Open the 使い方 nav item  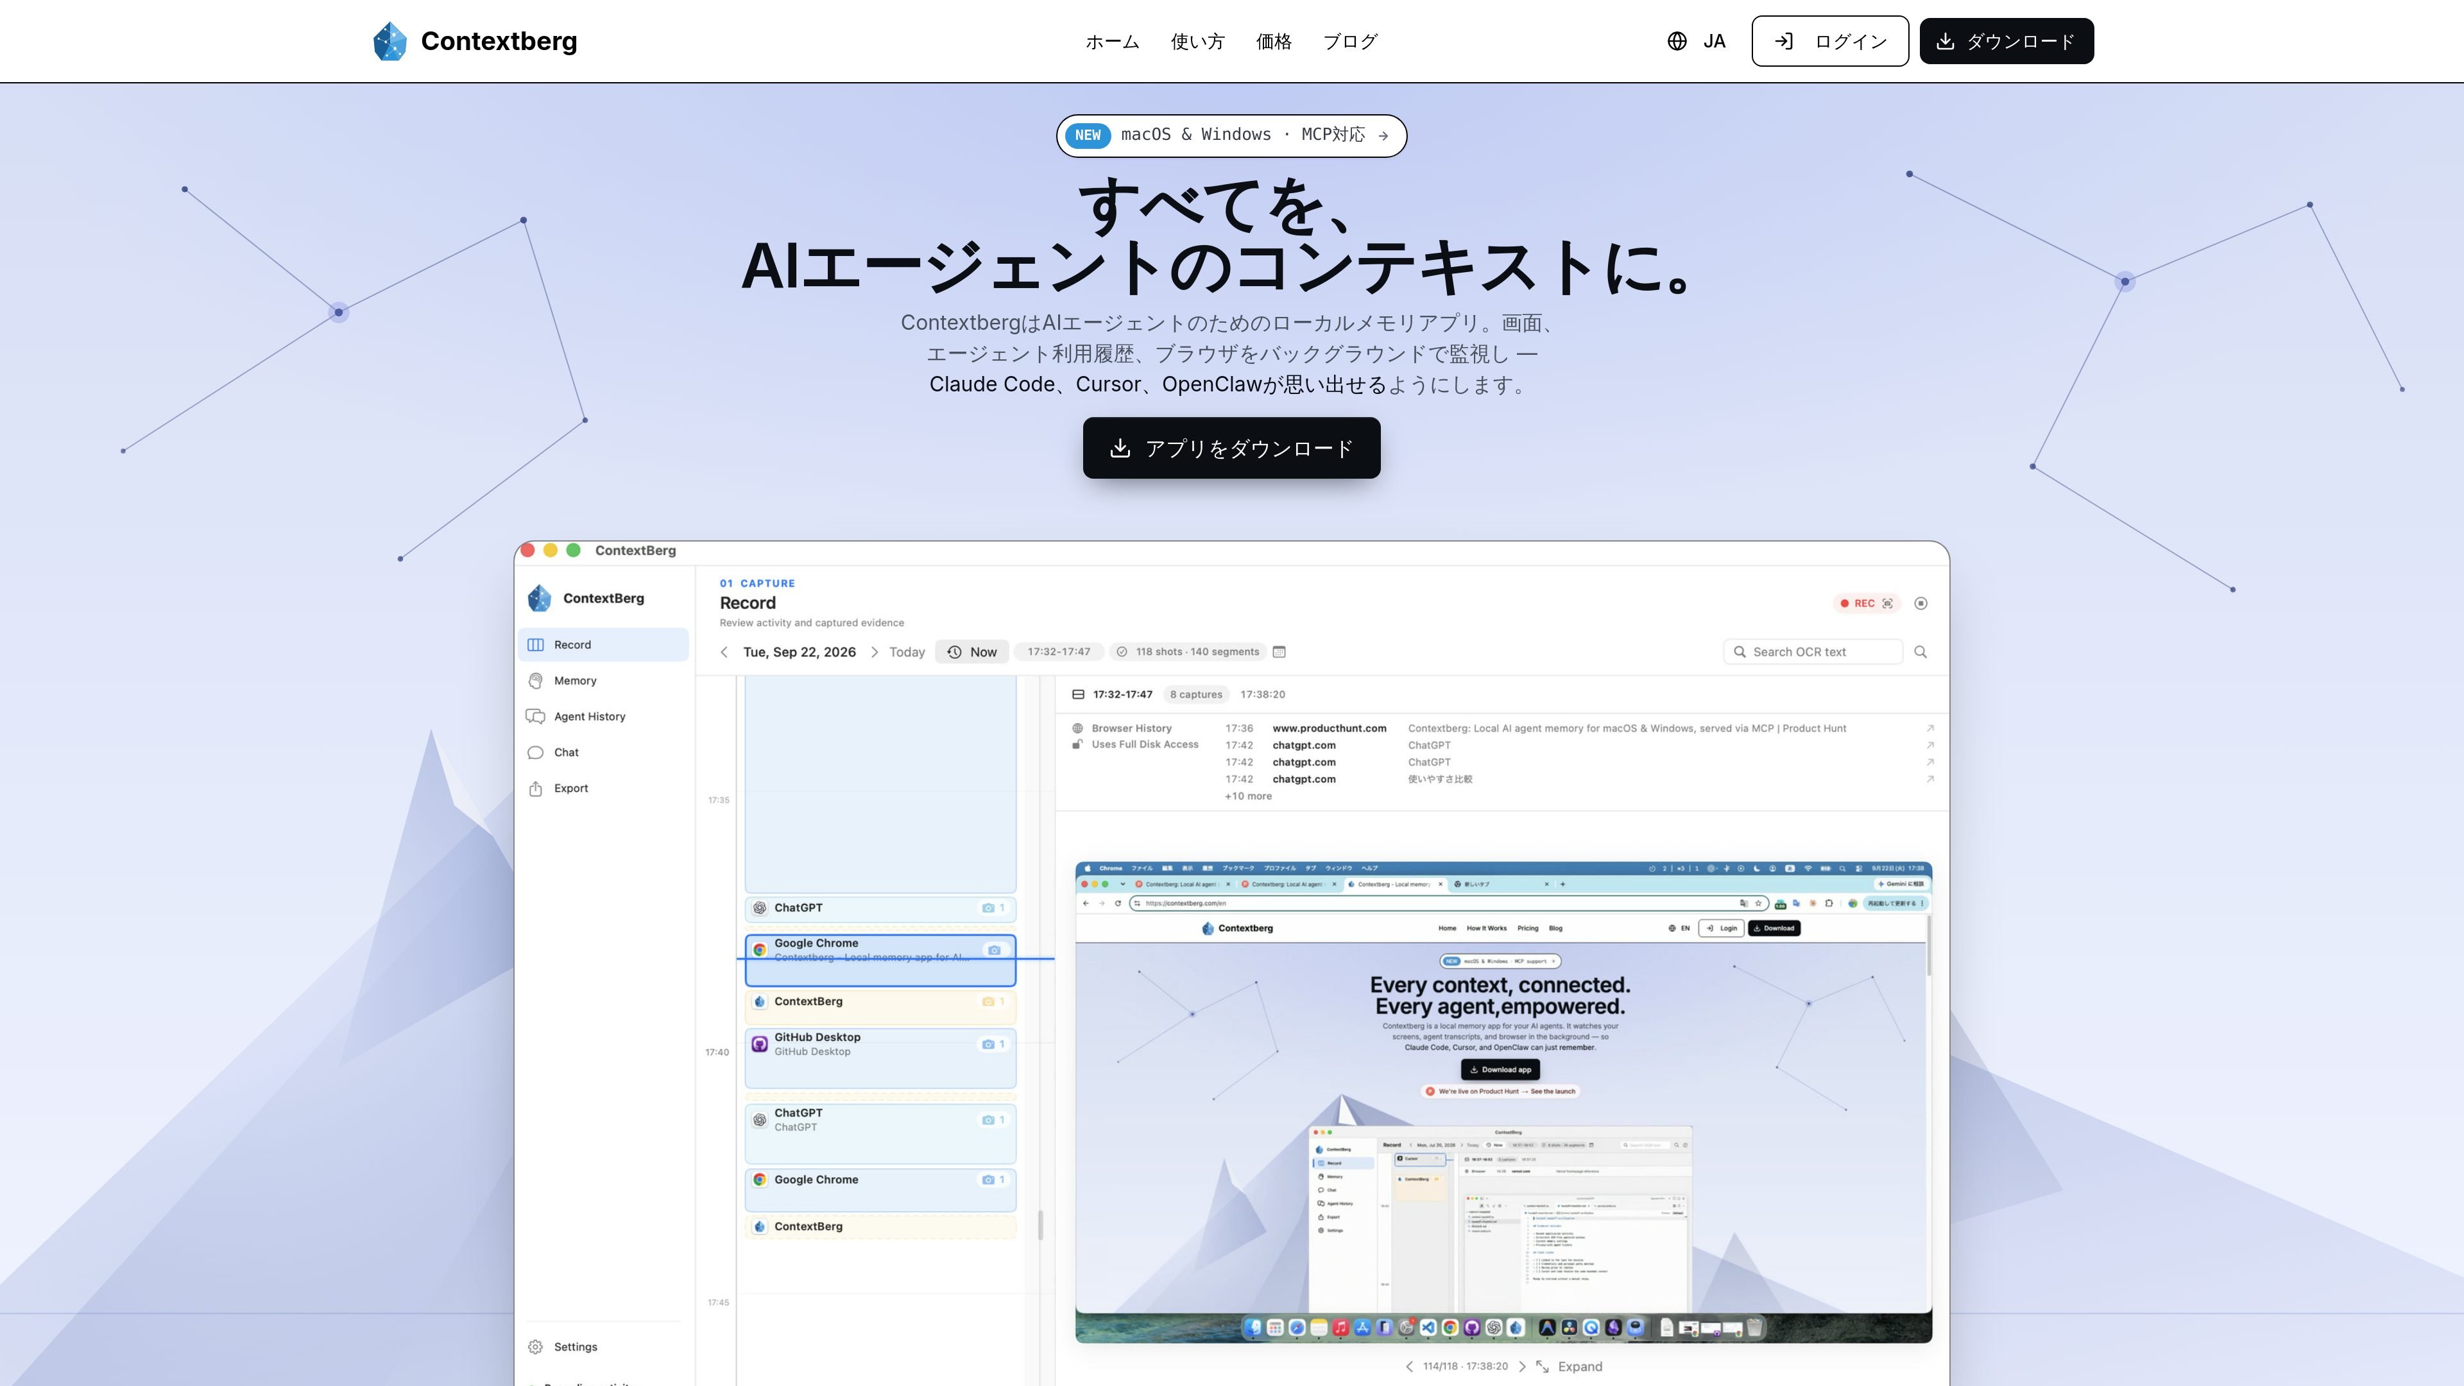(1197, 41)
